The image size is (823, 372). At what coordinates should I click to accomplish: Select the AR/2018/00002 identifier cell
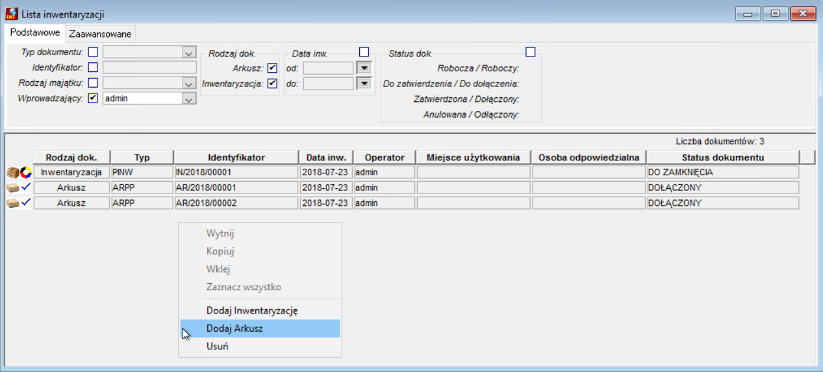pyautogui.click(x=236, y=203)
